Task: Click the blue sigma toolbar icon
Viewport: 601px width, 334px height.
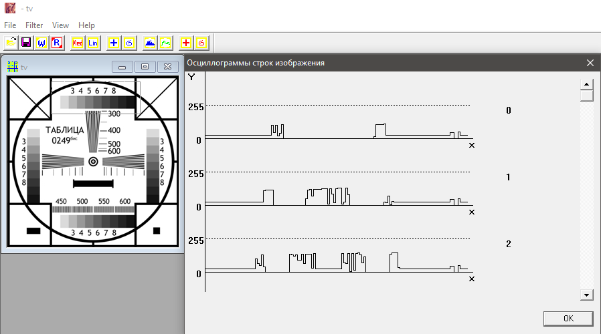Action: click(129, 43)
